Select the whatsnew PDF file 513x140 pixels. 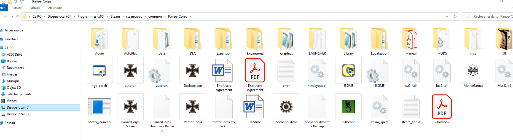(442, 109)
